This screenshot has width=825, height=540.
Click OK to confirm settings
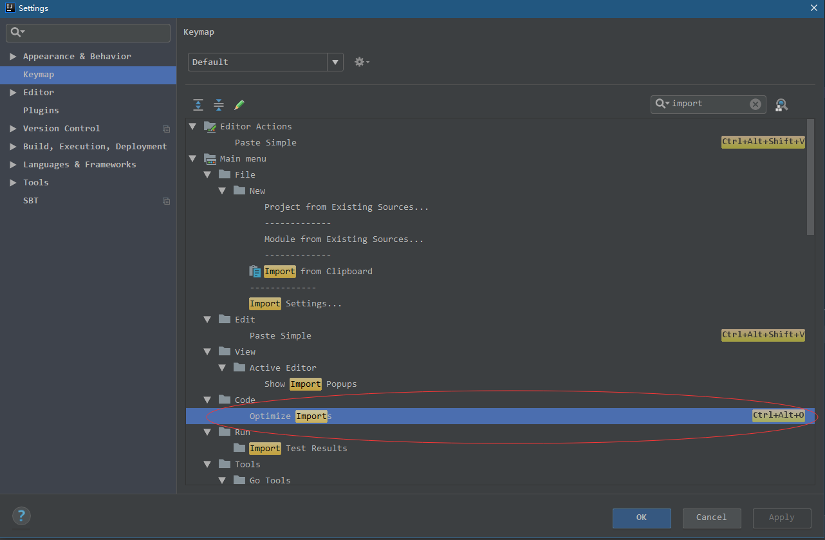(642, 517)
